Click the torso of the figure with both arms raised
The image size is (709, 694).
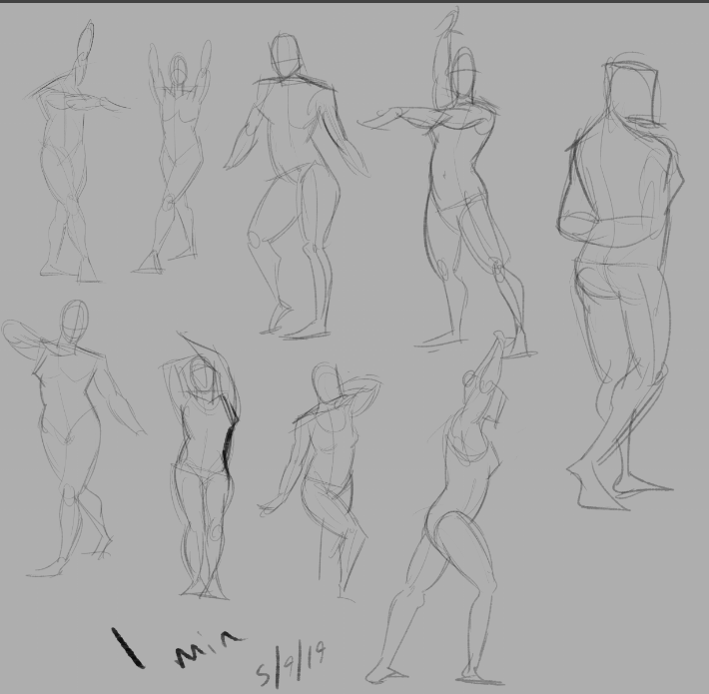tap(180, 125)
